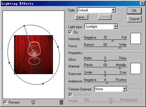Click the Gloss slider triangle thumb
Screen dimensions: 146x107
(x=105, y=61)
